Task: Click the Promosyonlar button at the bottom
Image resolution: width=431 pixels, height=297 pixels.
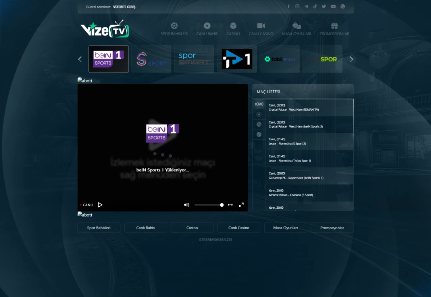Action: pyautogui.click(x=332, y=228)
